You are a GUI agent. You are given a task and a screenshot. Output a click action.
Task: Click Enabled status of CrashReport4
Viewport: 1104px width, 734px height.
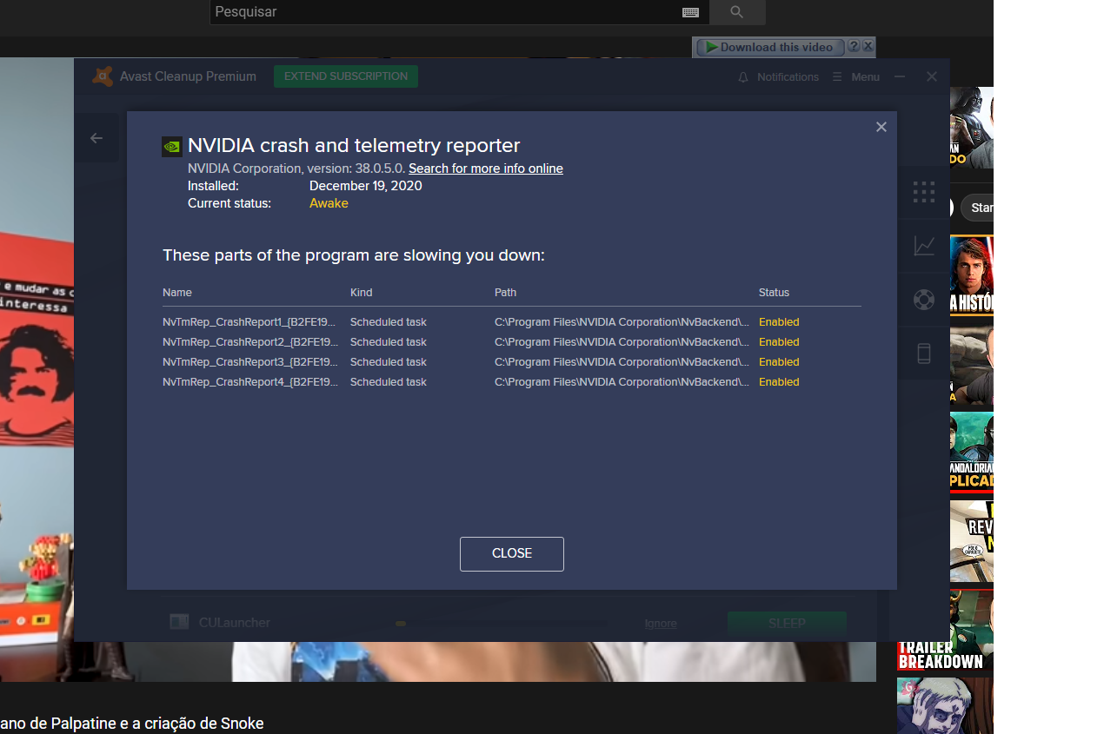point(779,382)
